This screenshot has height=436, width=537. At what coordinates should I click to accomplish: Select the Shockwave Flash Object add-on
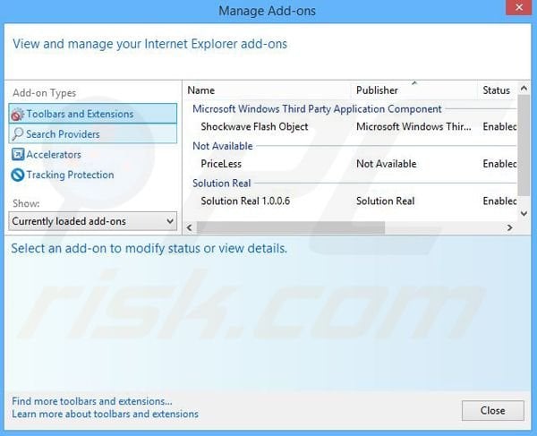[254, 127]
